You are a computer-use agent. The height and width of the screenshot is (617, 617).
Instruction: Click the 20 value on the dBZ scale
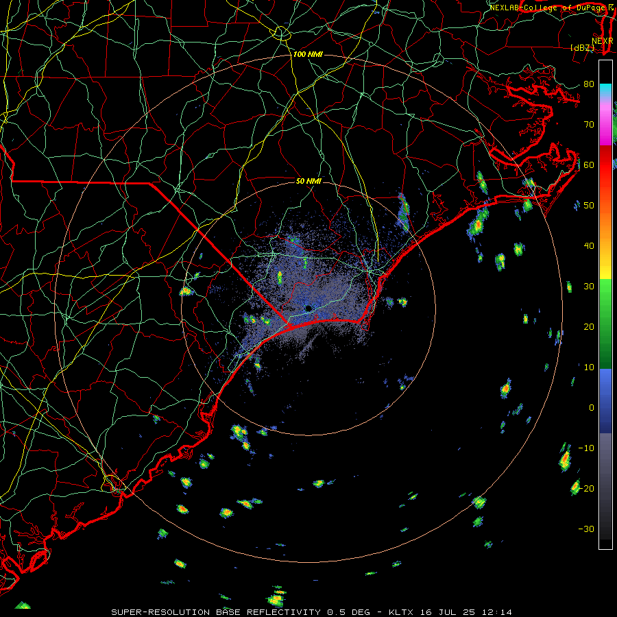589,326
